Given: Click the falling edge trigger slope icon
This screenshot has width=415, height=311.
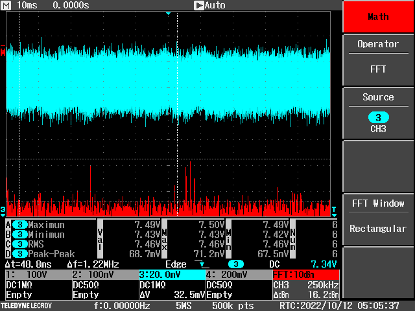Looking at the screenshot, I should click(204, 264).
